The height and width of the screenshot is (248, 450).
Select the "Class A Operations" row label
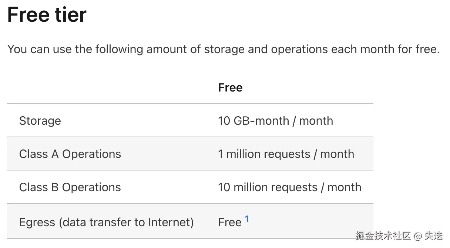pyautogui.click(x=70, y=154)
